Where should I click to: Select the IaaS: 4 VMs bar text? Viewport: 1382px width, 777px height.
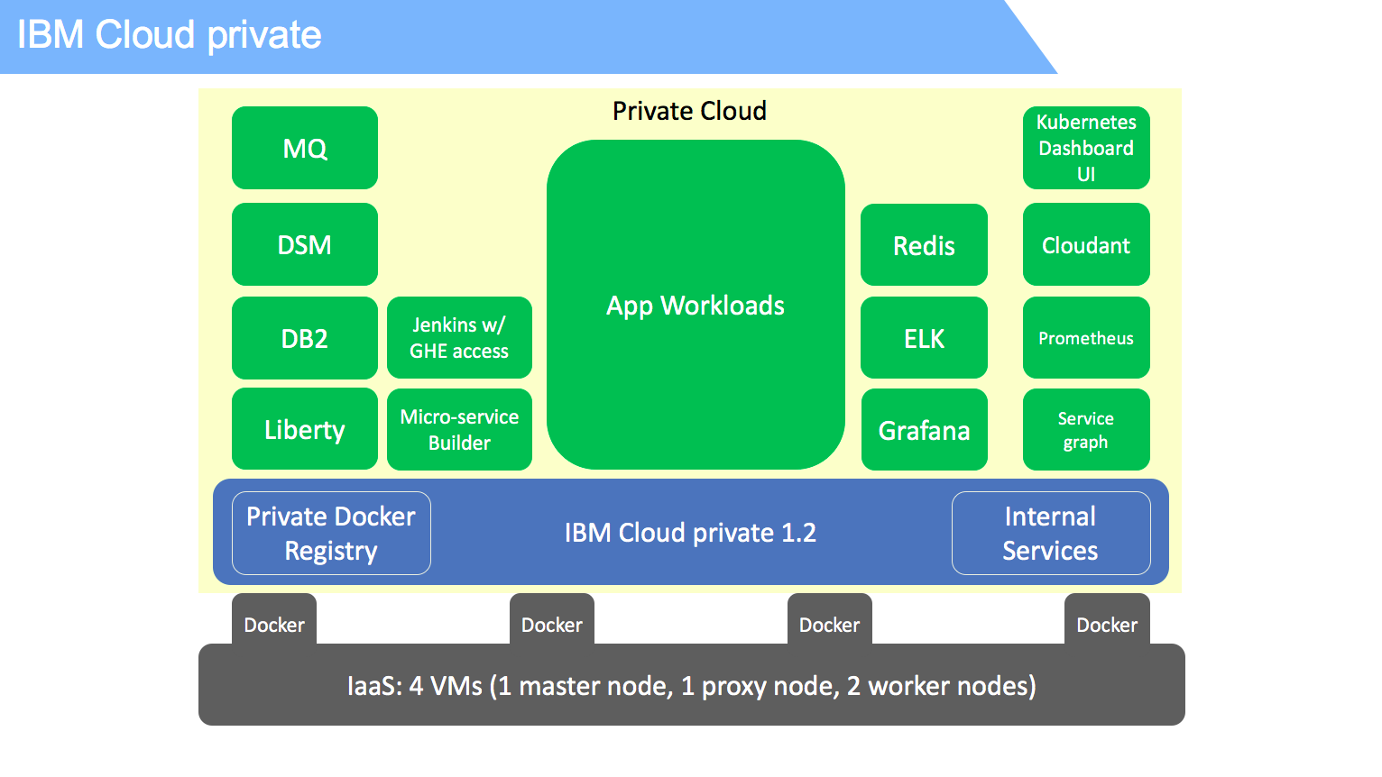692,686
